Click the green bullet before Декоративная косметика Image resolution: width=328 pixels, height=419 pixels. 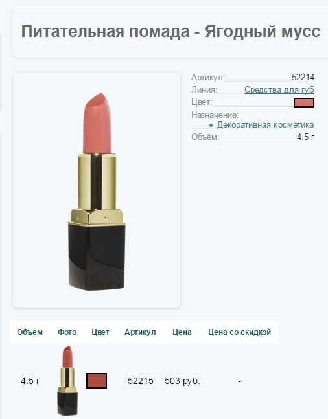(211, 125)
